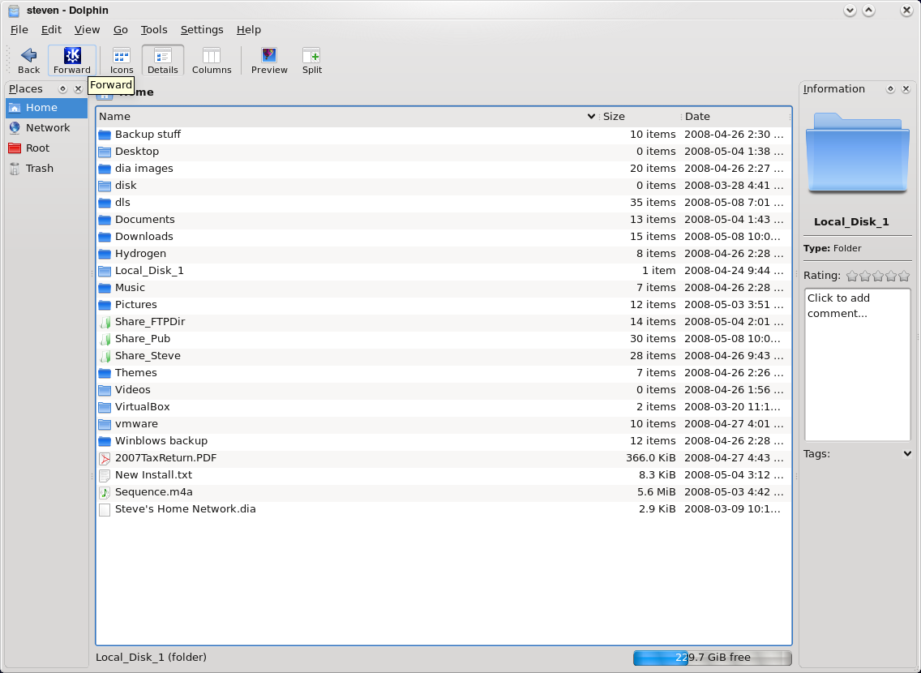Click the Forward toolbar icon
The image size is (921, 673).
pos(72,56)
